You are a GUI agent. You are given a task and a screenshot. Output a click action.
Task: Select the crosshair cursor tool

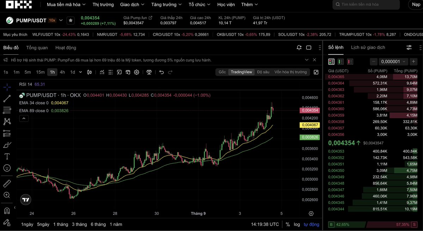point(7,86)
